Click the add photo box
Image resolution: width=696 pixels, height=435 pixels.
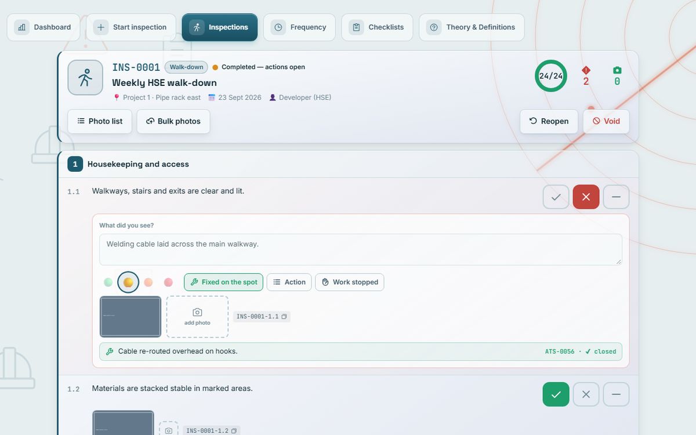click(197, 317)
